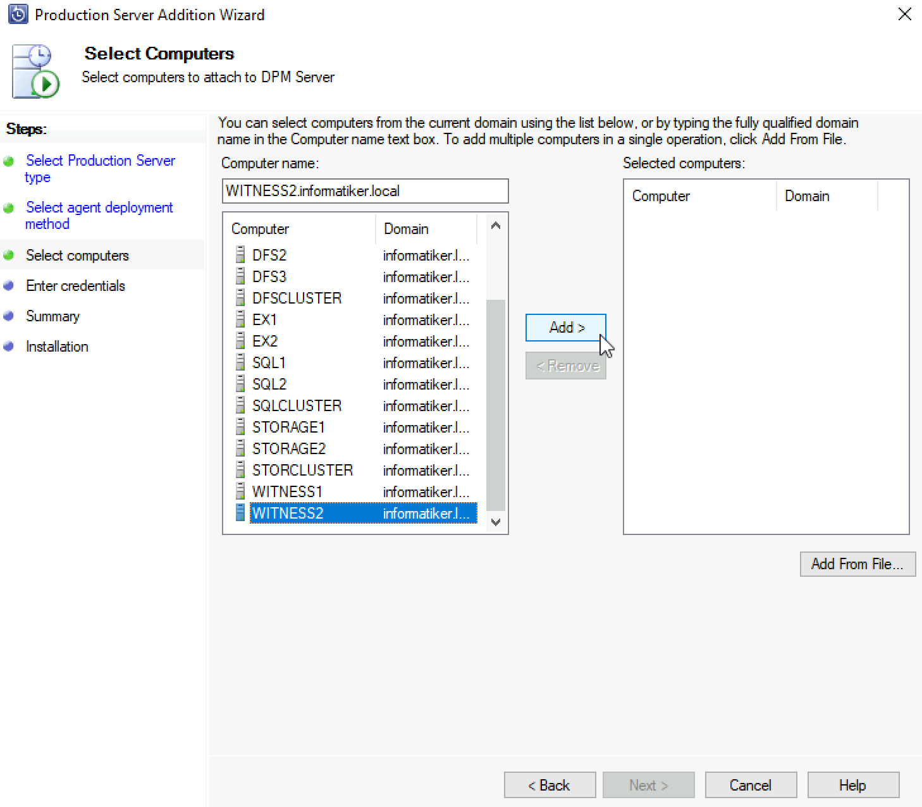Select highlighted WITNESS2 row
Screen dimensions: 922x807
[355, 513]
